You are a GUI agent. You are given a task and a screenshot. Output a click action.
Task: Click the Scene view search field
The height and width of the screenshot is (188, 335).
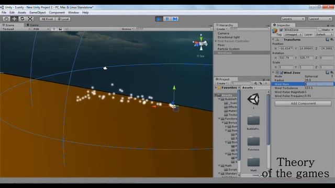[174, 29]
